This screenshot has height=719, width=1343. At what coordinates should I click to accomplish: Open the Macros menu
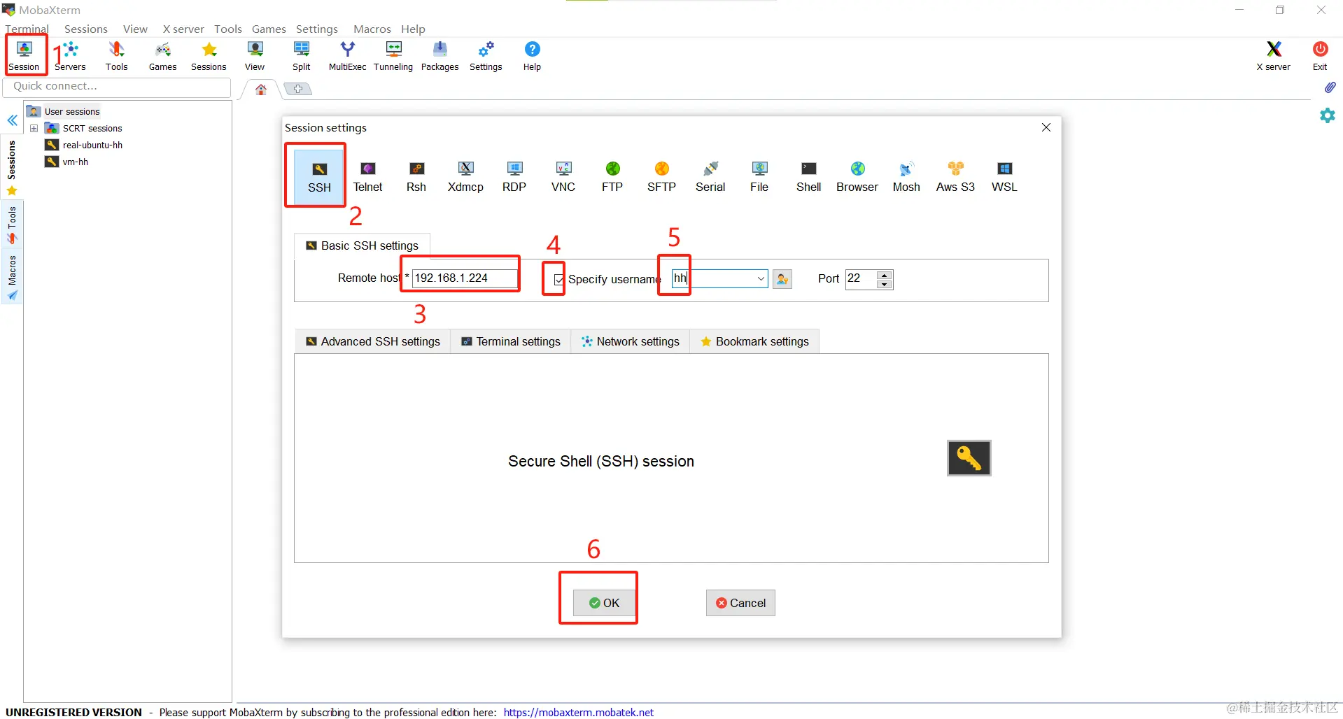[372, 29]
